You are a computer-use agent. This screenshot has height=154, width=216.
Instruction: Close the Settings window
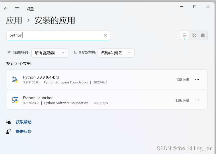[208, 7]
